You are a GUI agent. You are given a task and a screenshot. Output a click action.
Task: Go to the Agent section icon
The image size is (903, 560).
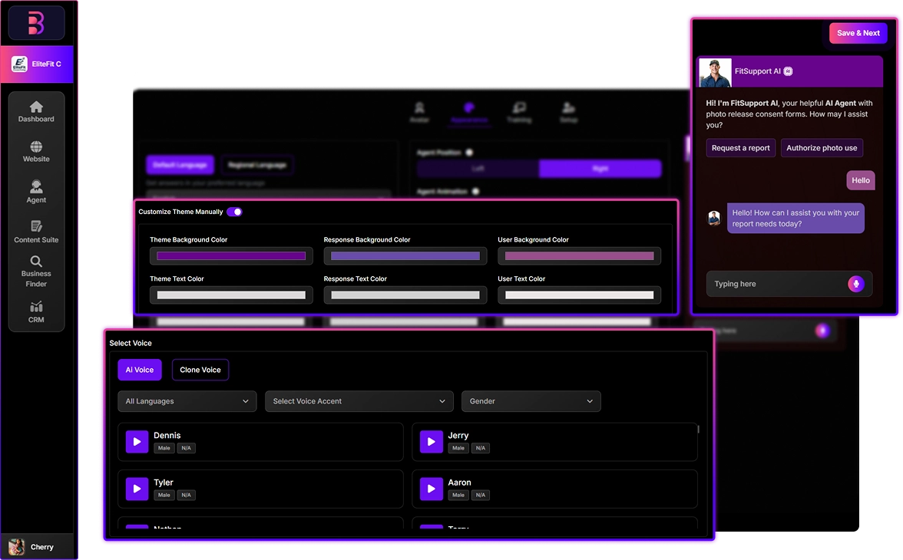click(x=36, y=187)
